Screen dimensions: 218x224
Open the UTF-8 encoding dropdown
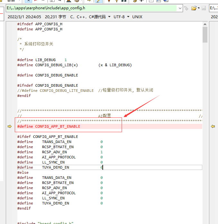coord(128,17)
